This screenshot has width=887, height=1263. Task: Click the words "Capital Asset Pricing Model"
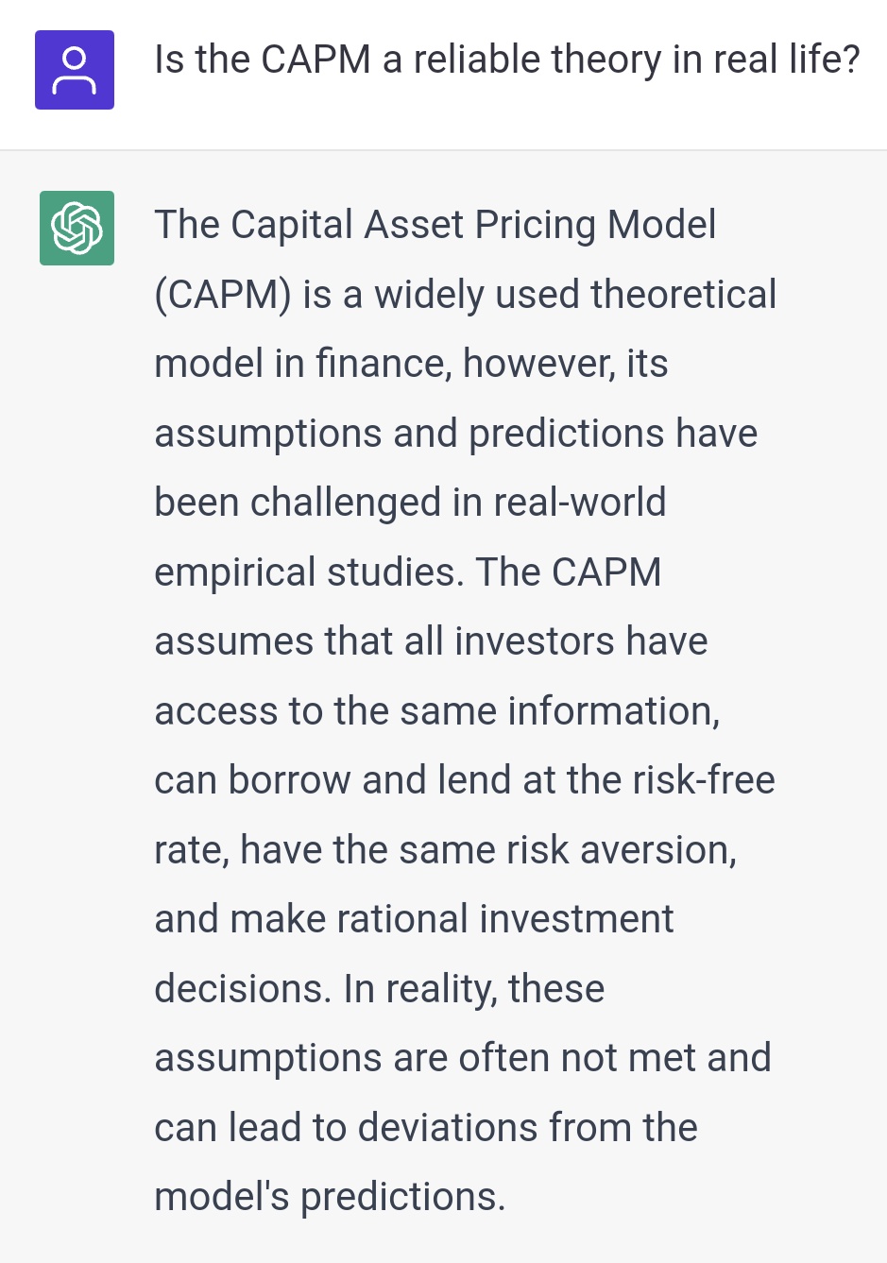[473, 225]
